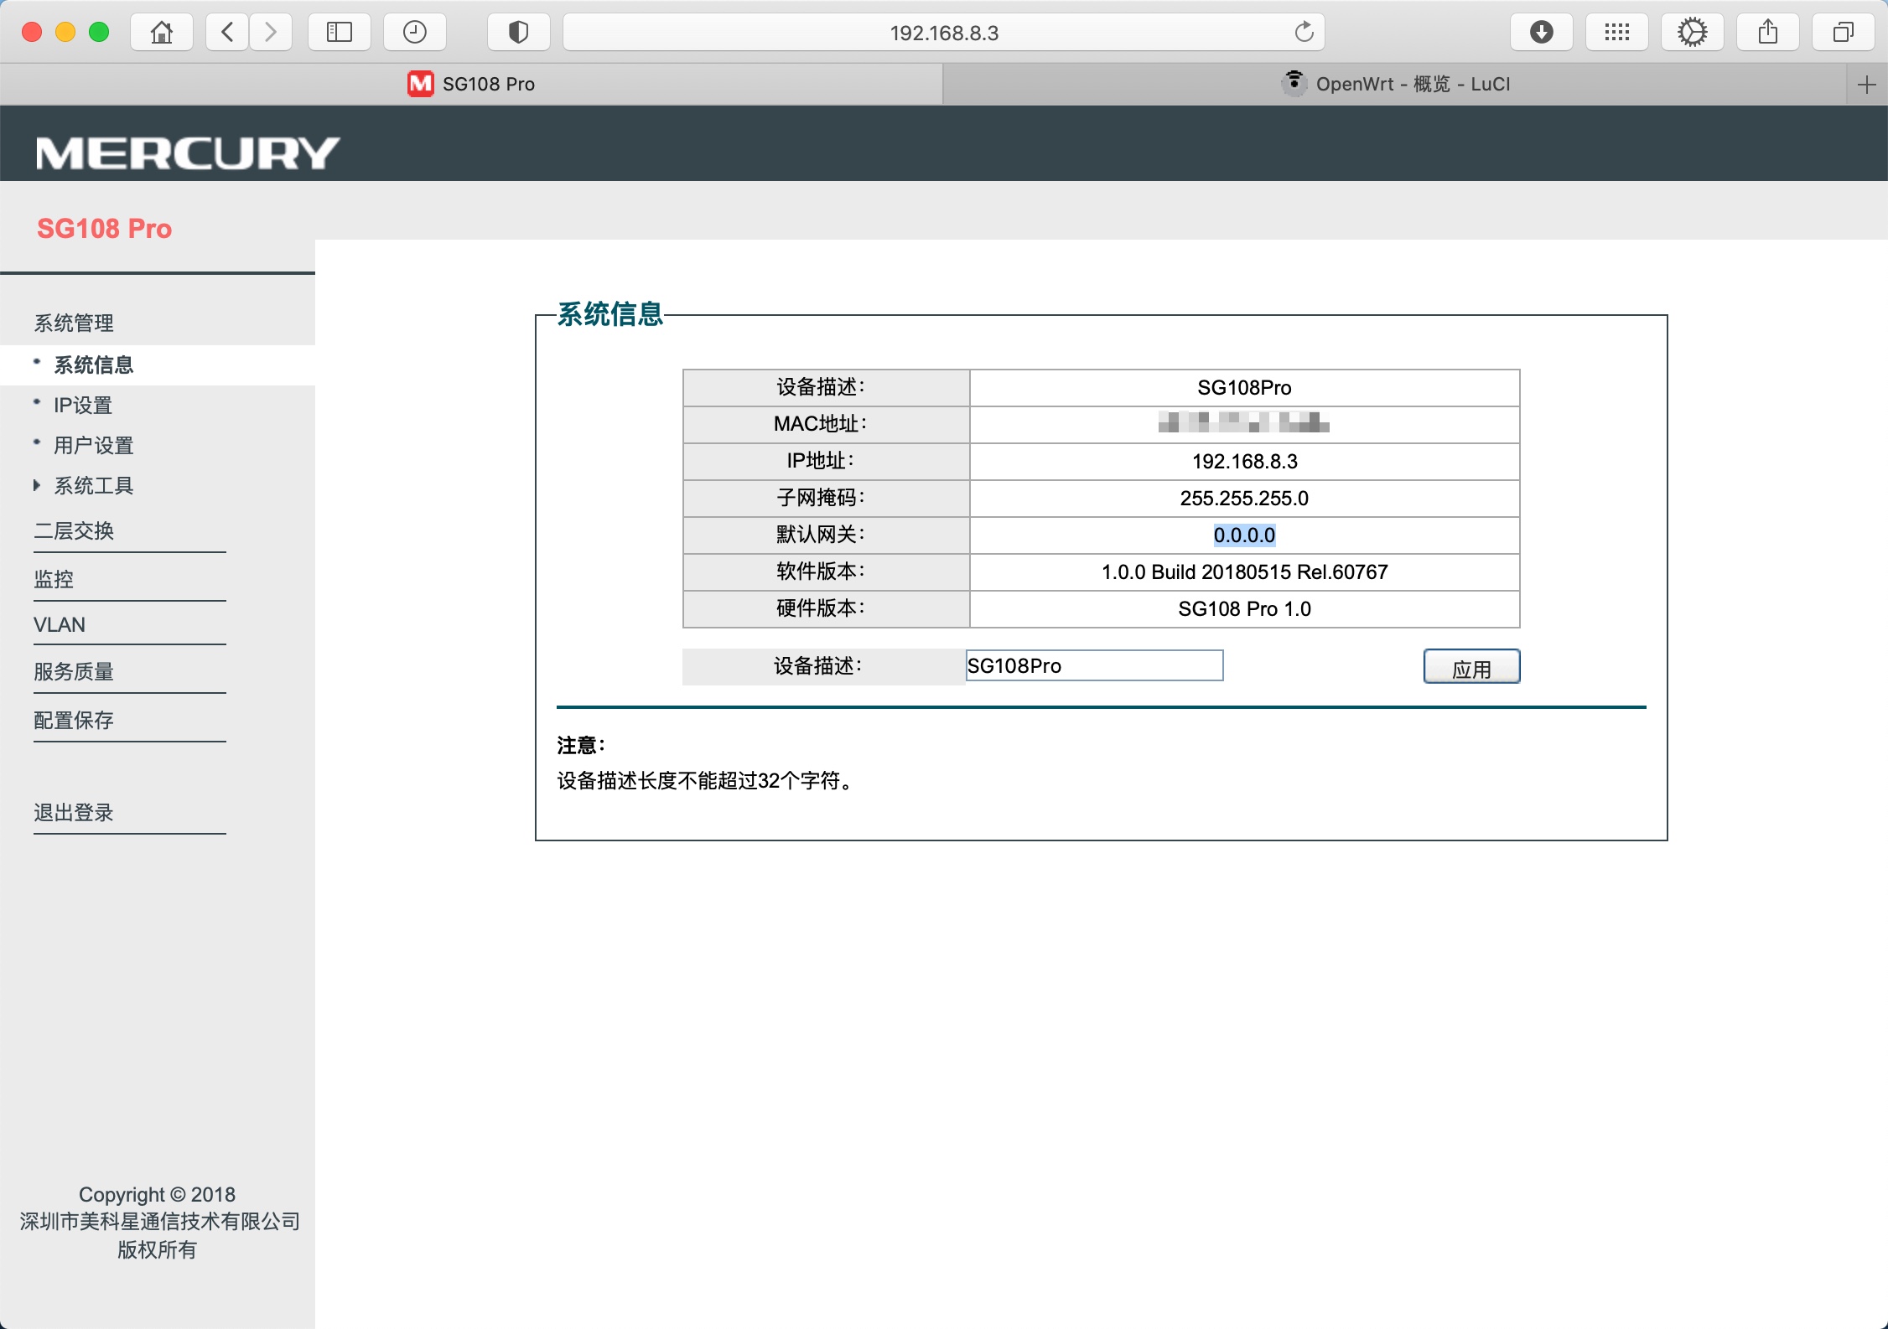This screenshot has height=1329, width=1888.
Task: Navigate back using the browser back arrow
Action: coord(226,32)
